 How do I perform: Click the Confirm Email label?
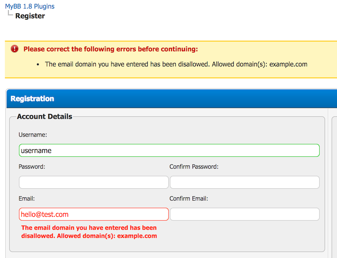(x=189, y=199)
